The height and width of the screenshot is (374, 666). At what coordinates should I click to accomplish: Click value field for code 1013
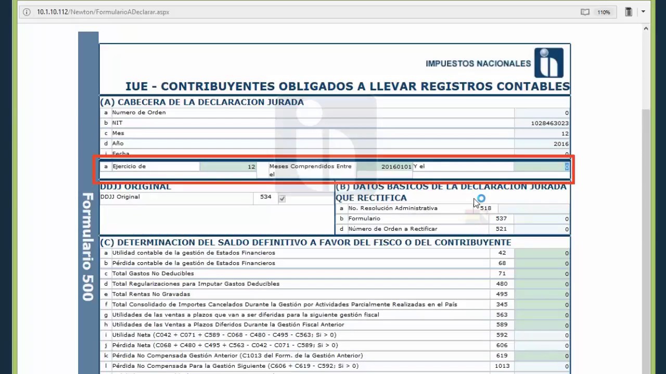point(542,366)
